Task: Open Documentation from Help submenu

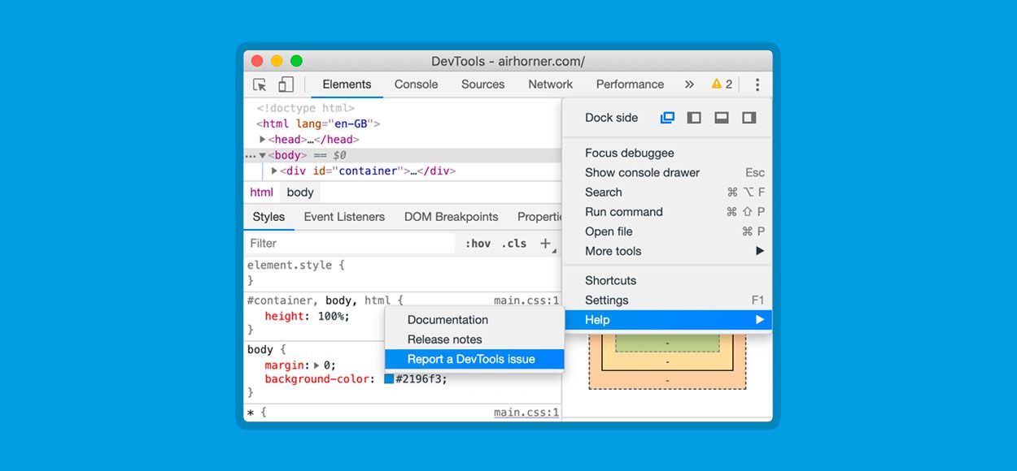Action: click(x=474, y=320)
